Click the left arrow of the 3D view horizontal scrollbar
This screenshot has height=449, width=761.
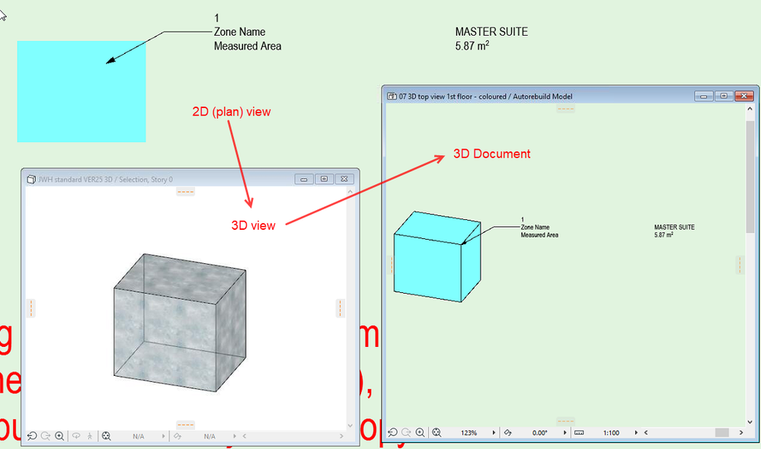click(x=245, y=436)
